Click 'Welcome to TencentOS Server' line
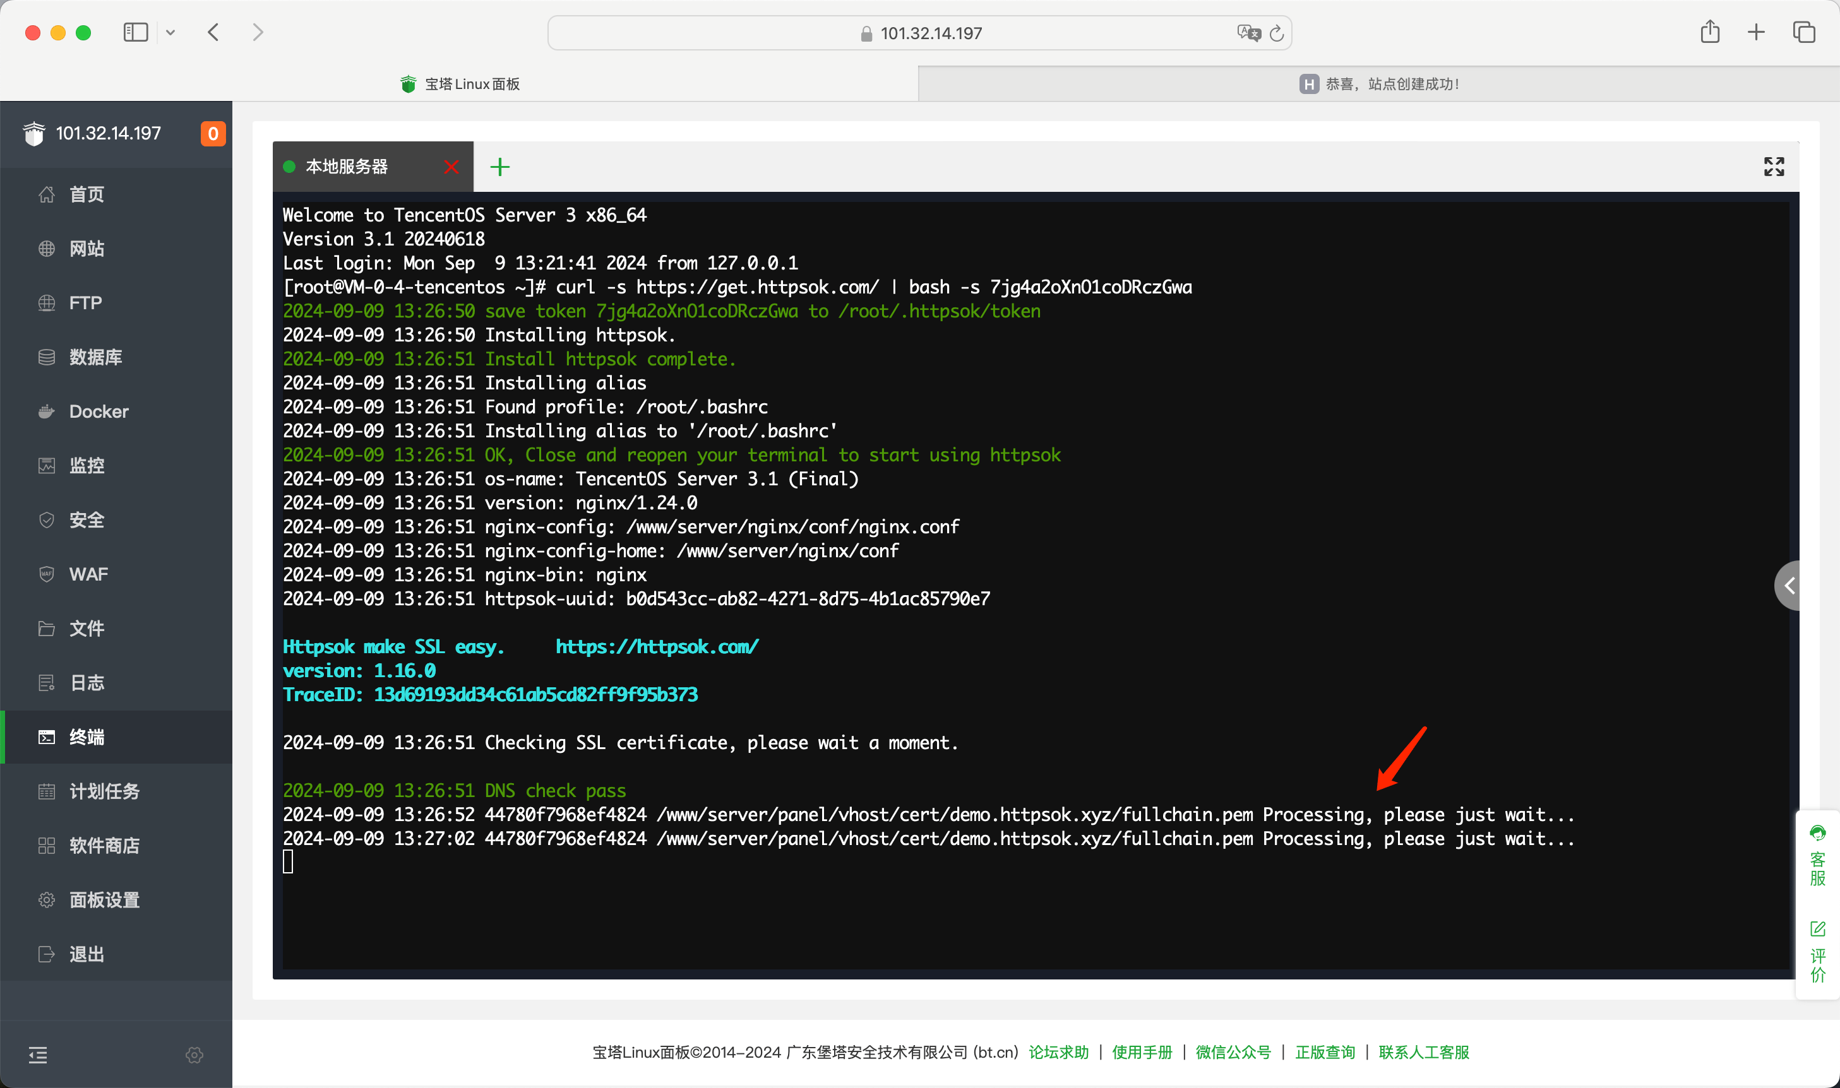Screen dimensions: 1840x1088 pos(465,215)
